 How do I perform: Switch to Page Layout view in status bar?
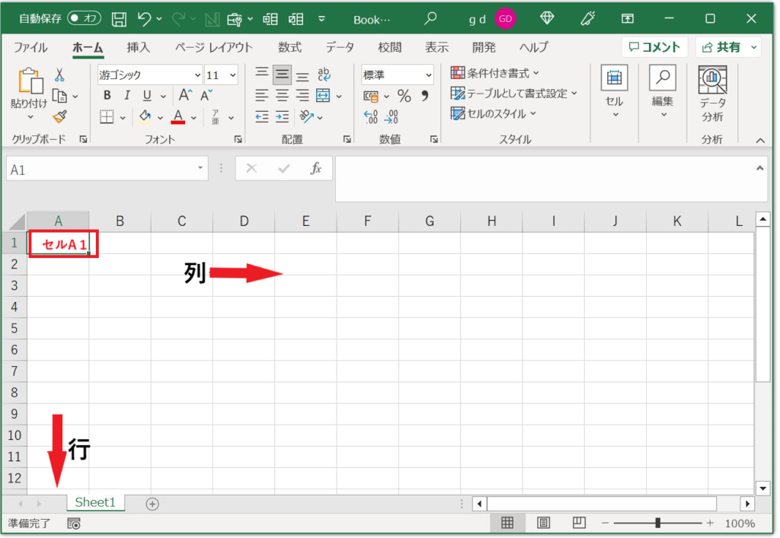[543, 523]
